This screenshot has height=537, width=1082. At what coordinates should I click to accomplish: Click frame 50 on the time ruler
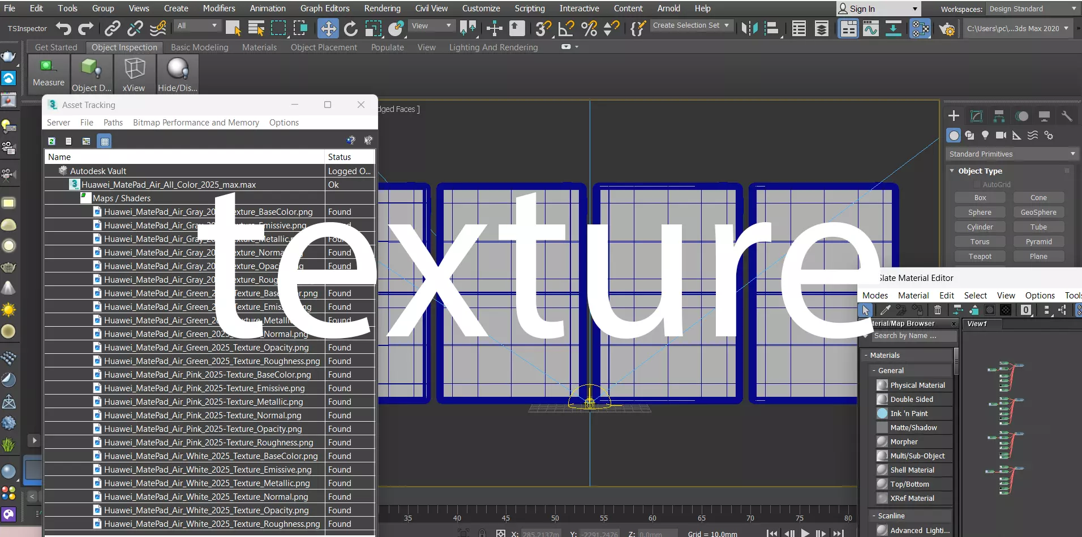(x=555, y=518)
